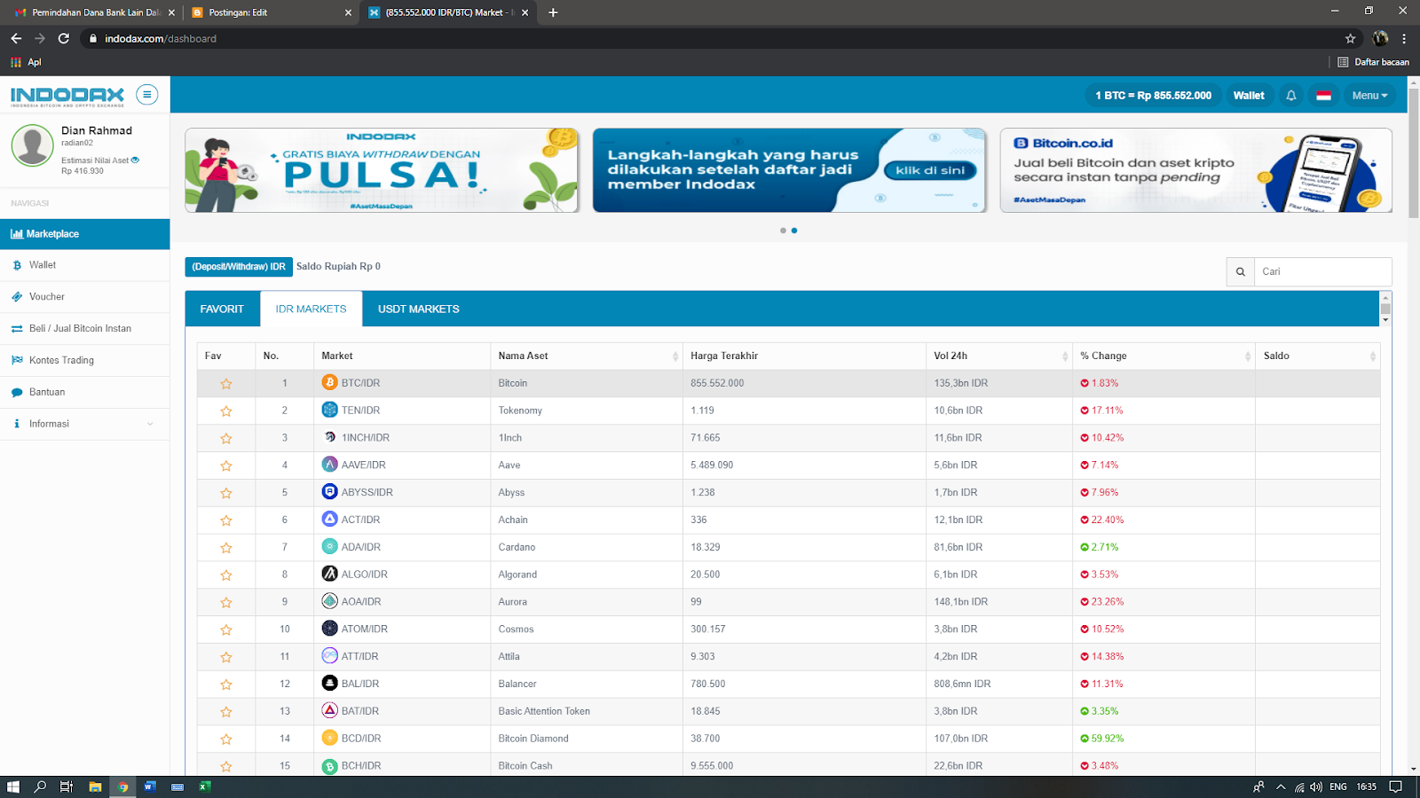Switch to FAVORIT tab
The image size is (1420, 798).
[x=222, y=309]
